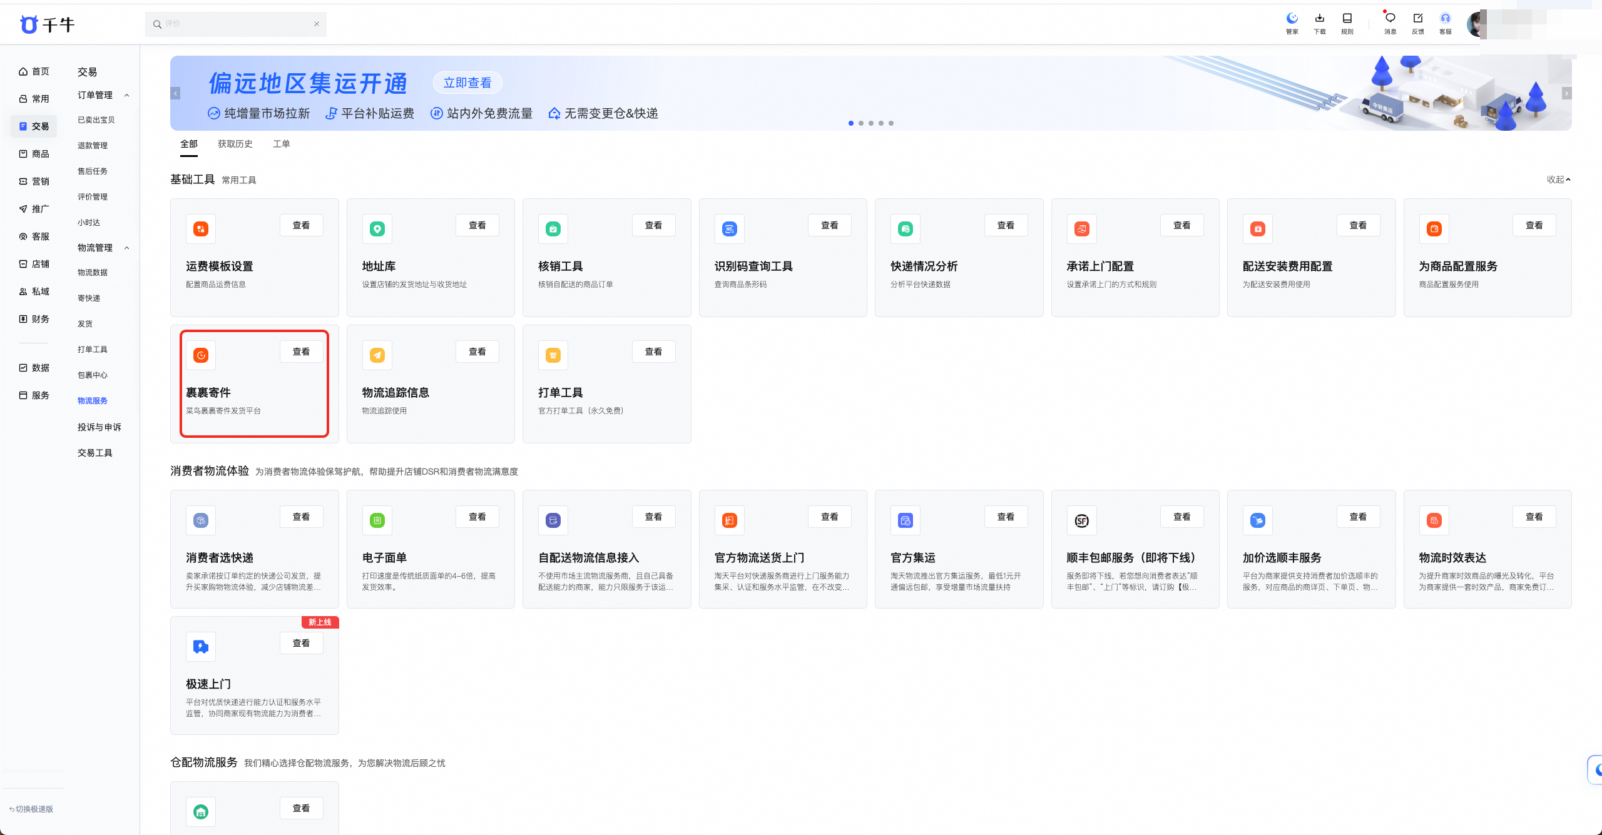This screenshot has width=1602, height=835.
Task: Click the 配送安装费用配置 icon
Action: point(1258,229)
